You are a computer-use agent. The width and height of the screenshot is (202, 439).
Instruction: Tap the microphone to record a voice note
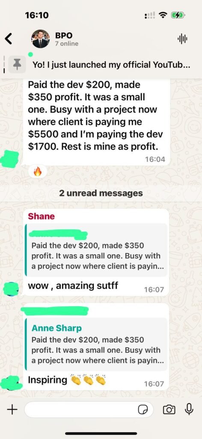[x=189, y=409]
